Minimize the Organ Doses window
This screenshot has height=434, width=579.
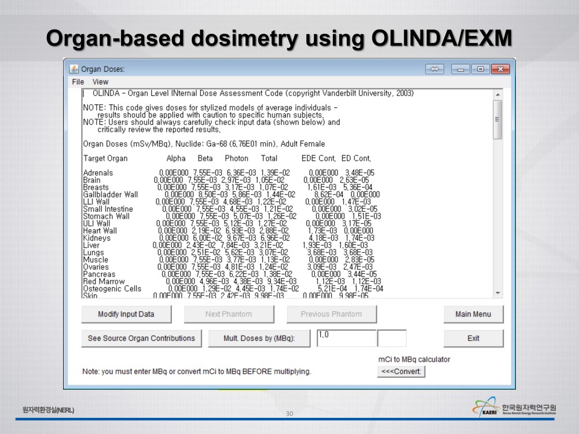[460, 69]
